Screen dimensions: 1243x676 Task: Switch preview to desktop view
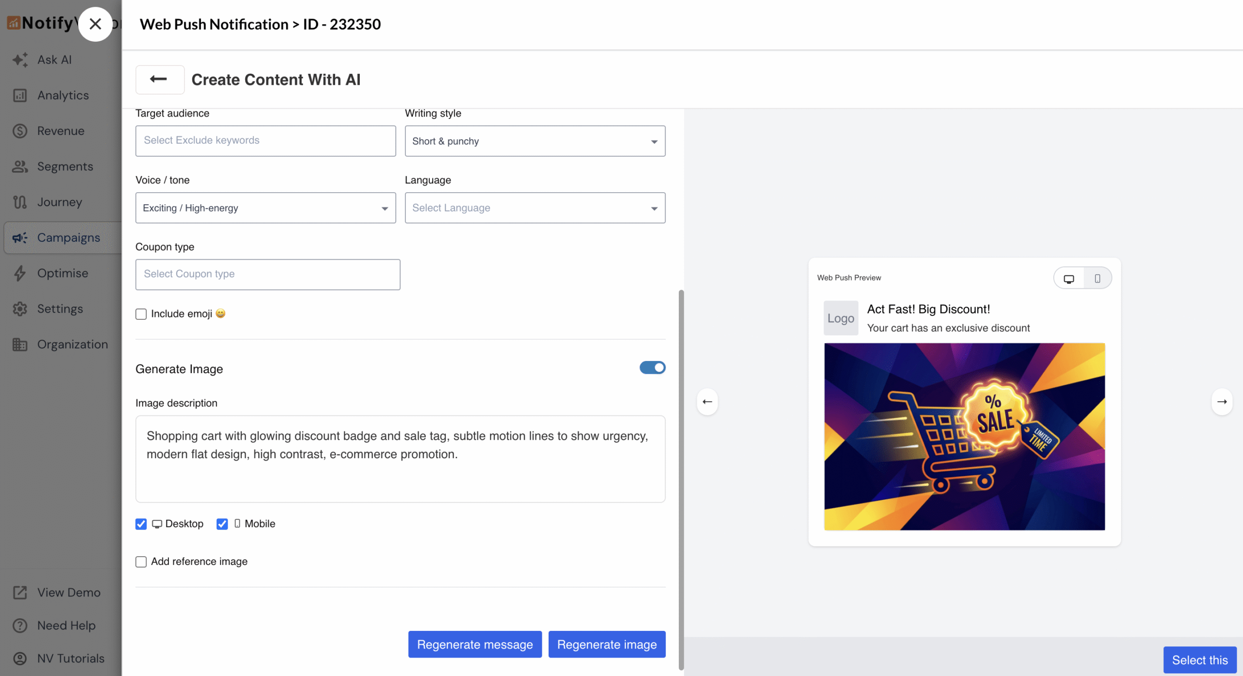1070,278
